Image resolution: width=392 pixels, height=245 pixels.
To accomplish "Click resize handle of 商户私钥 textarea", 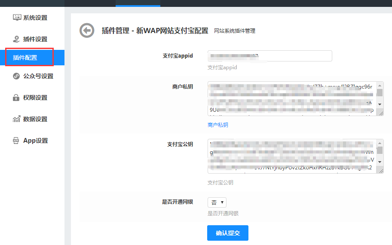I will tap(381, 113).
